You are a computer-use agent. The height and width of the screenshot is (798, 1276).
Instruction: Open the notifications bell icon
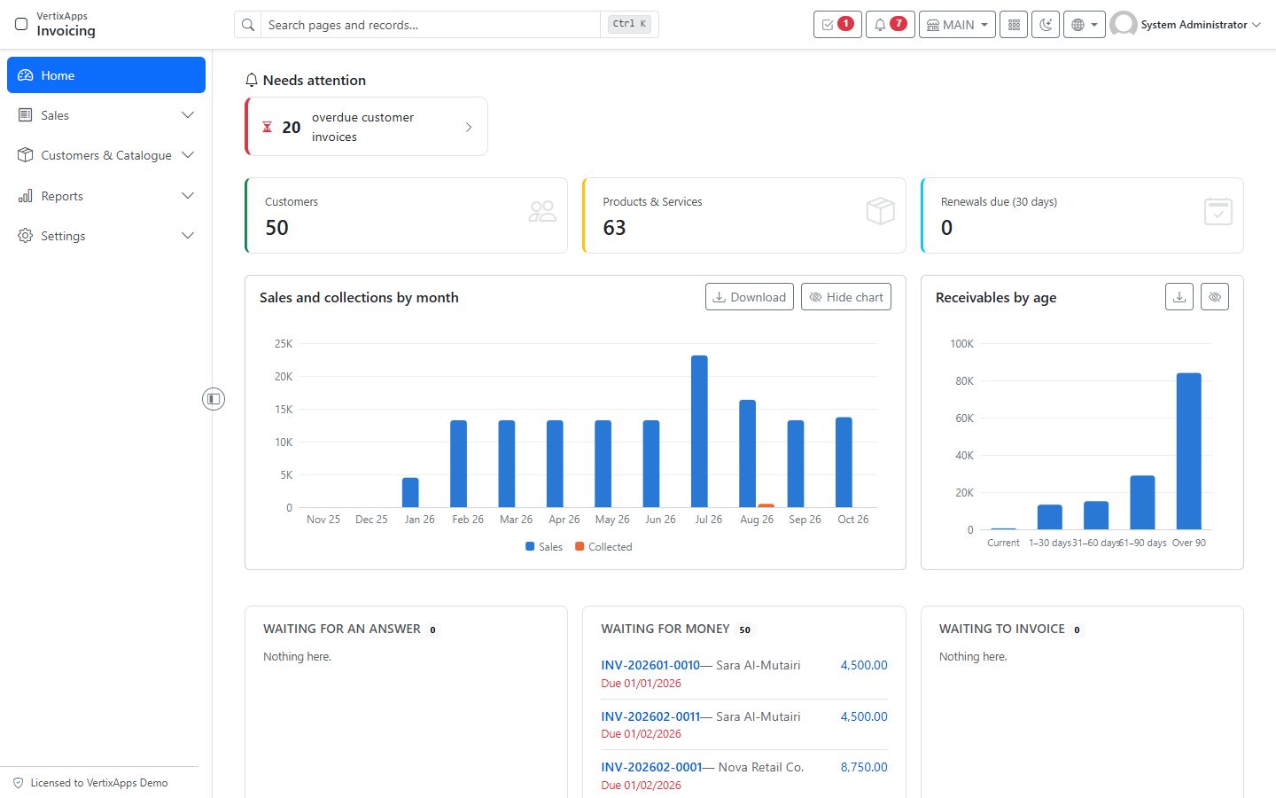(890, 25)
